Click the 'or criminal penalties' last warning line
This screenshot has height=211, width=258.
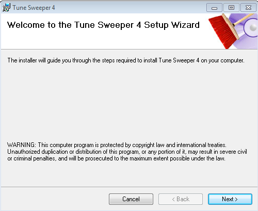(116, 158)
